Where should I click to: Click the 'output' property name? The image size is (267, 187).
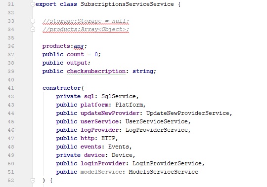[77, 63]
